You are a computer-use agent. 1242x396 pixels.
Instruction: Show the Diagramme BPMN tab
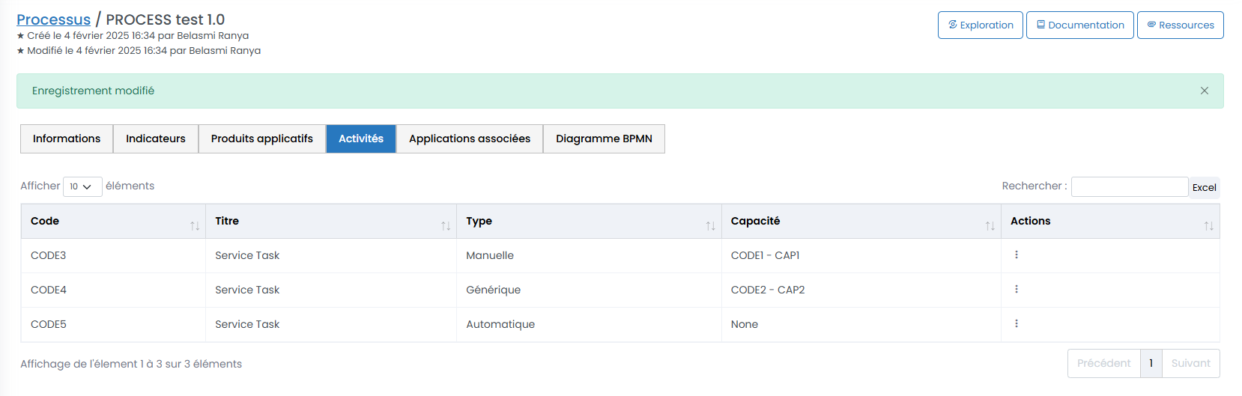(604, 139)
